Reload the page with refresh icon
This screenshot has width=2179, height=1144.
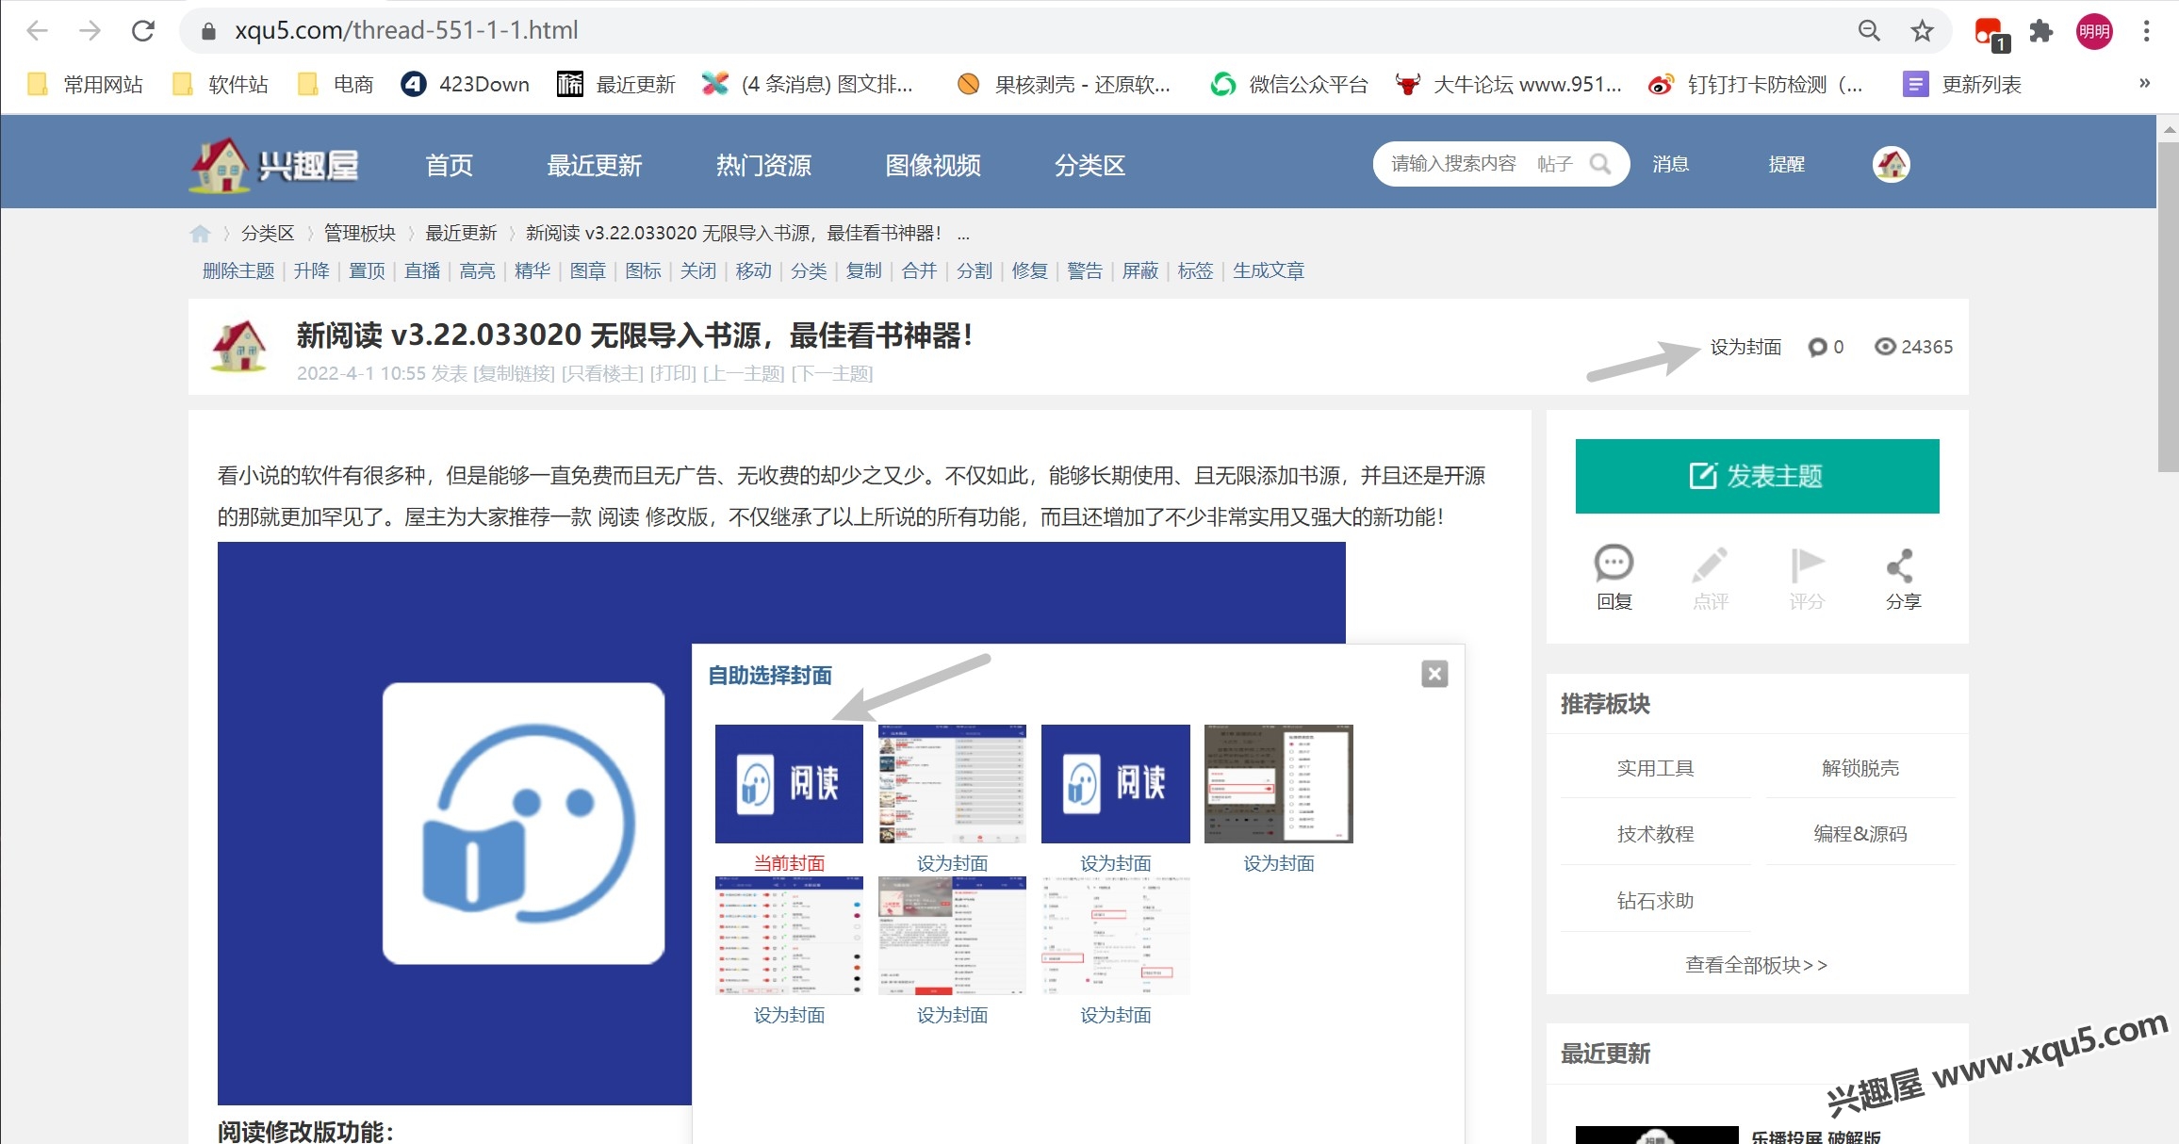[143, 31]
